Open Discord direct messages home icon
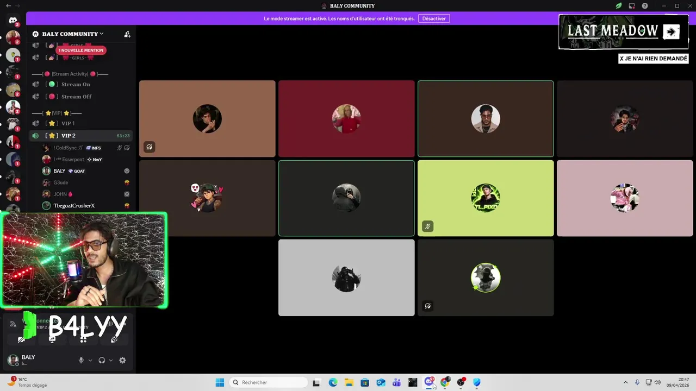Screen dimensions: 696x391 click(13, 21)
